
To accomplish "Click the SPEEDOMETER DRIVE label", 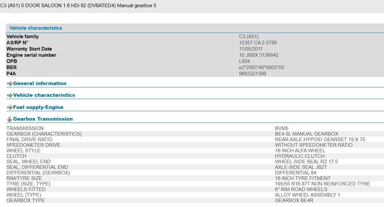I will point(33,145).
